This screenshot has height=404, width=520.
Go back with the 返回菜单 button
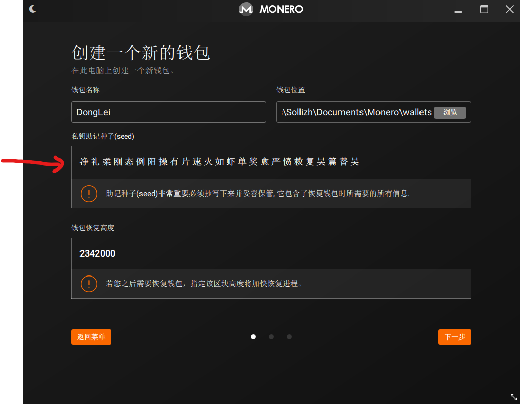[x=91, y=337]
